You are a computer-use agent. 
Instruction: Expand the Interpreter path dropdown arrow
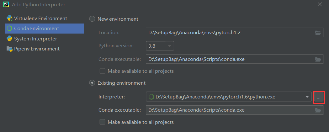coord(307,97)
